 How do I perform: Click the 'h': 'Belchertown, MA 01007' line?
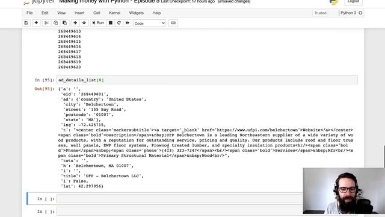point(97,166)
